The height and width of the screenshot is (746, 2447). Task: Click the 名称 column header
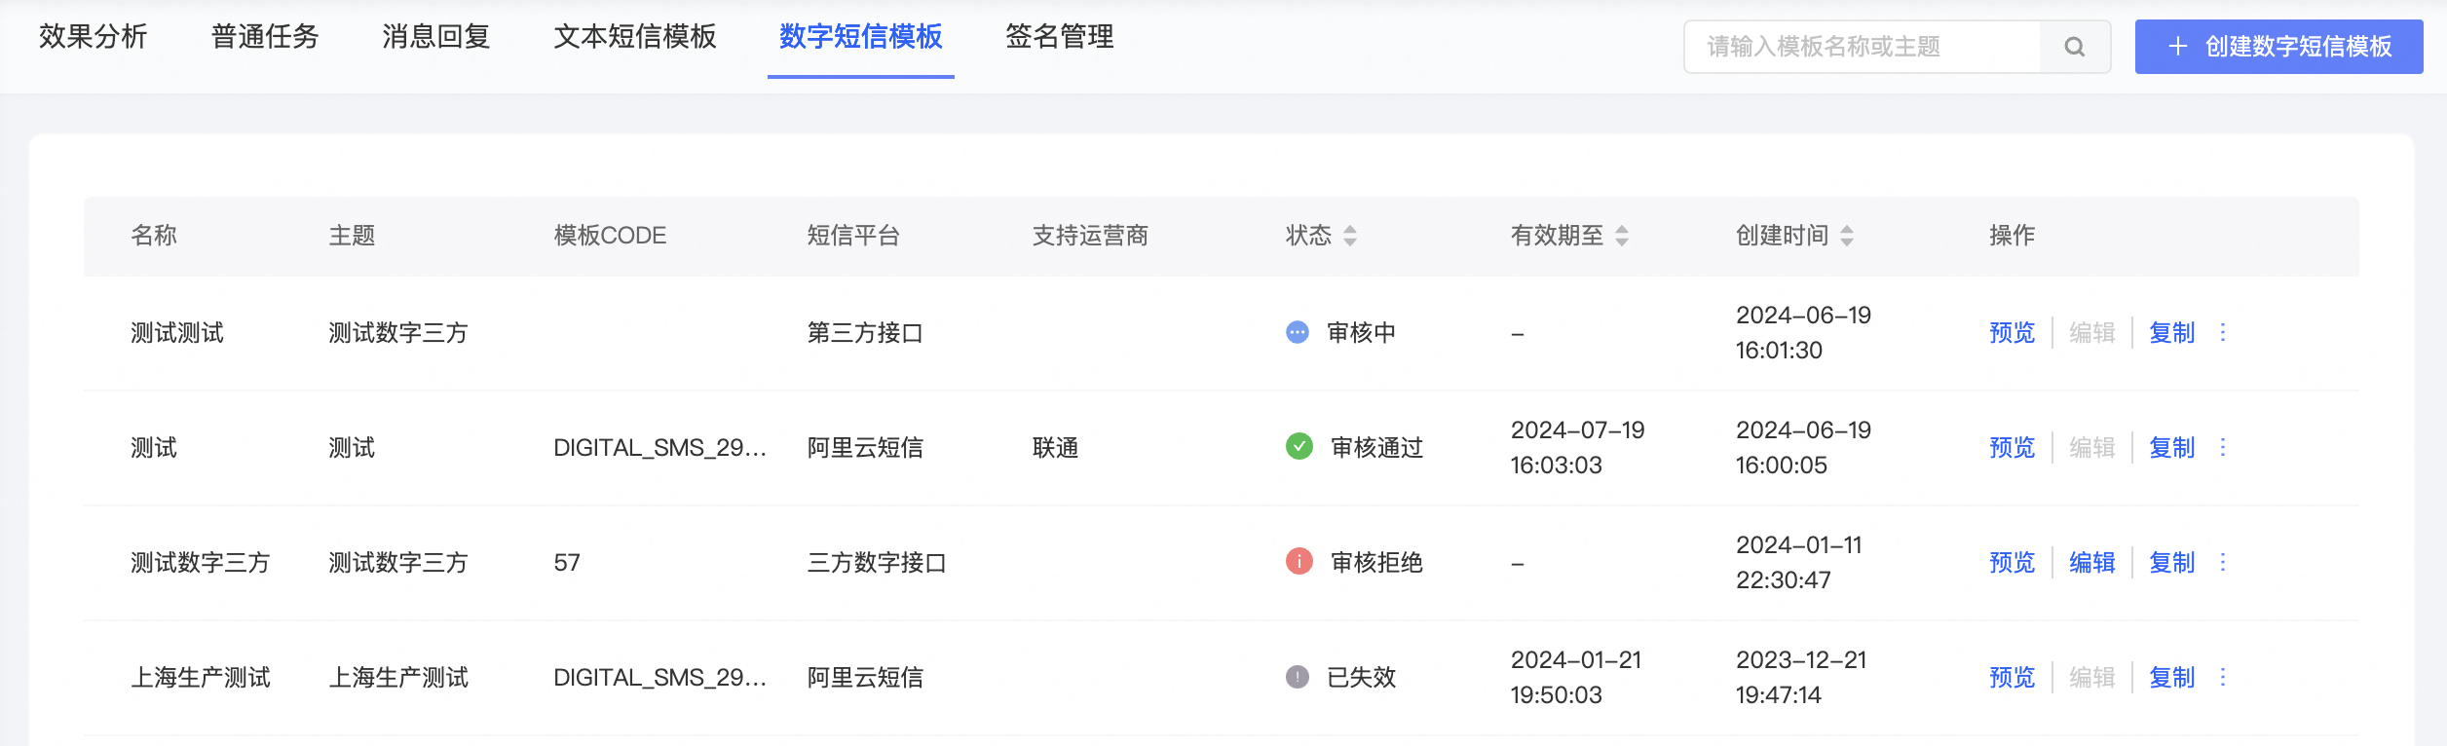pyautogui.click(x=154, y=236)
